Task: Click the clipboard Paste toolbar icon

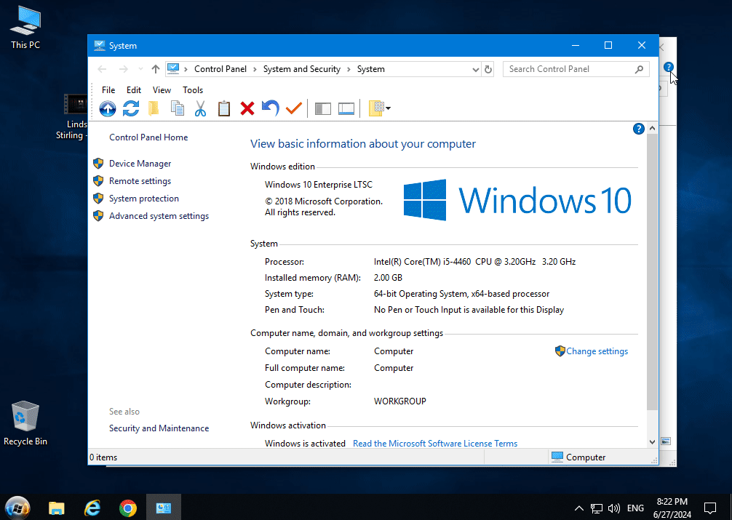Action: pos(224,108)
